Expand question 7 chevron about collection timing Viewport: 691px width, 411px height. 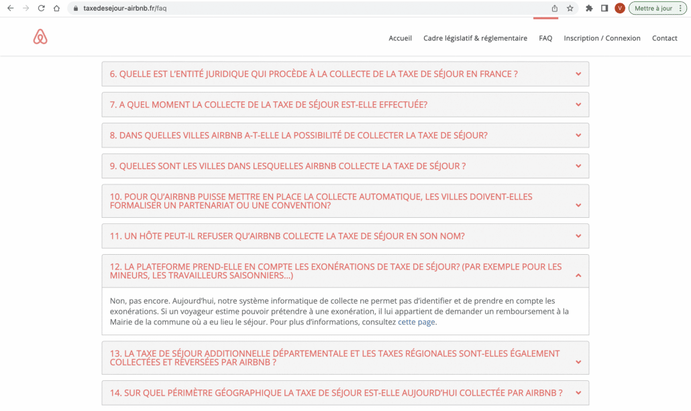pyautogui.click(x=578, y=105)
